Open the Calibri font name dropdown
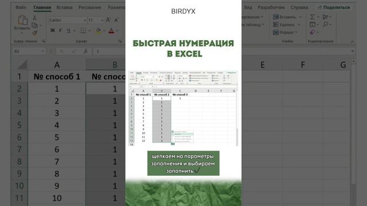 point(85,21)
